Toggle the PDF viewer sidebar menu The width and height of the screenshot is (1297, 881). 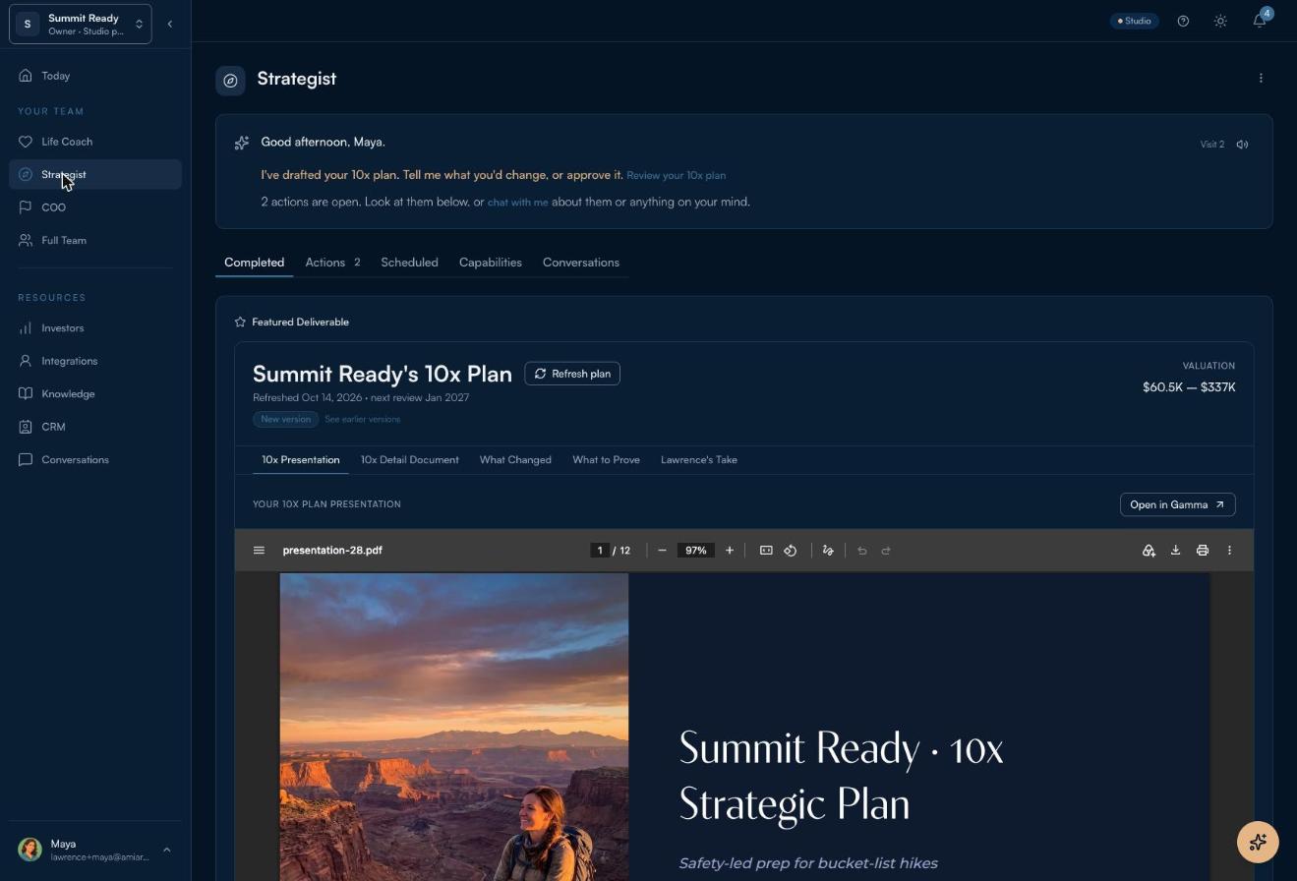pos(259,551)
